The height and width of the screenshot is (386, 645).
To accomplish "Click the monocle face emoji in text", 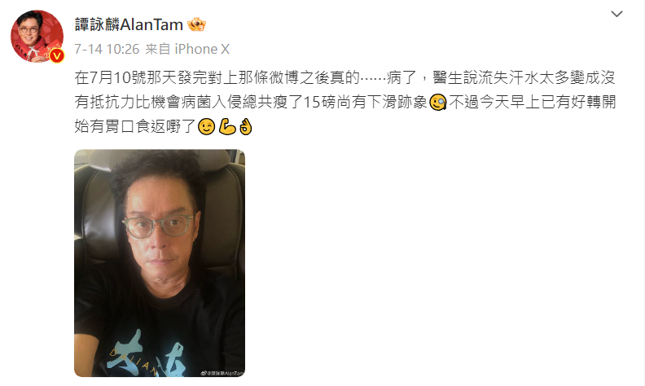I will pyautogui.click(x=437, y=102).
